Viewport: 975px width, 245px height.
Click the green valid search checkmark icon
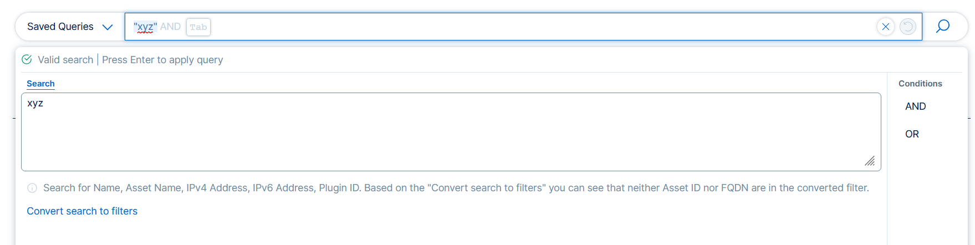[27, 59]
